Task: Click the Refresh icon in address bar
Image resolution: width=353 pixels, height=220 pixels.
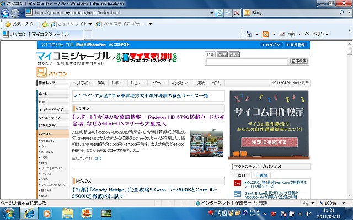Action: tap(228, 13)
